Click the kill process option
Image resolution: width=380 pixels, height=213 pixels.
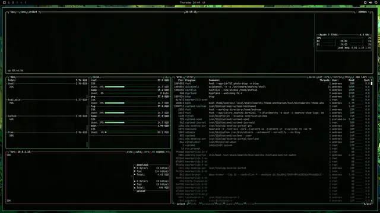219,204
